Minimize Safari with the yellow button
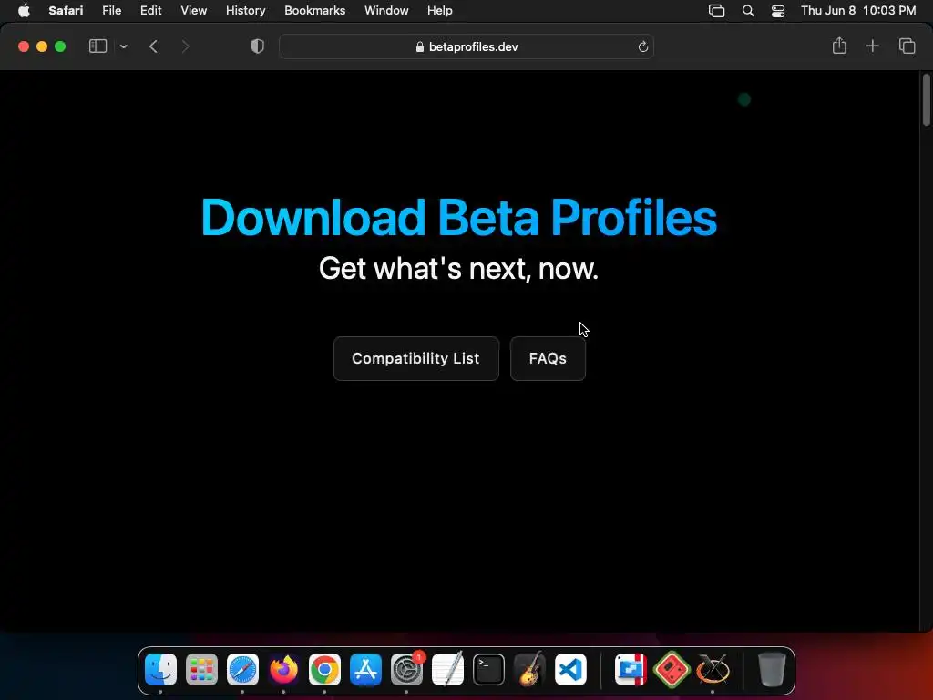This screenshot has height=700, width=933. point(42,46)
